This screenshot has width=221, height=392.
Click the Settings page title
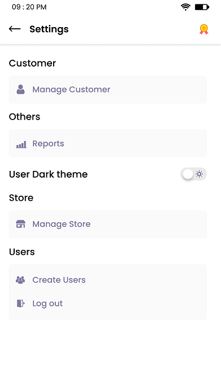49,29
